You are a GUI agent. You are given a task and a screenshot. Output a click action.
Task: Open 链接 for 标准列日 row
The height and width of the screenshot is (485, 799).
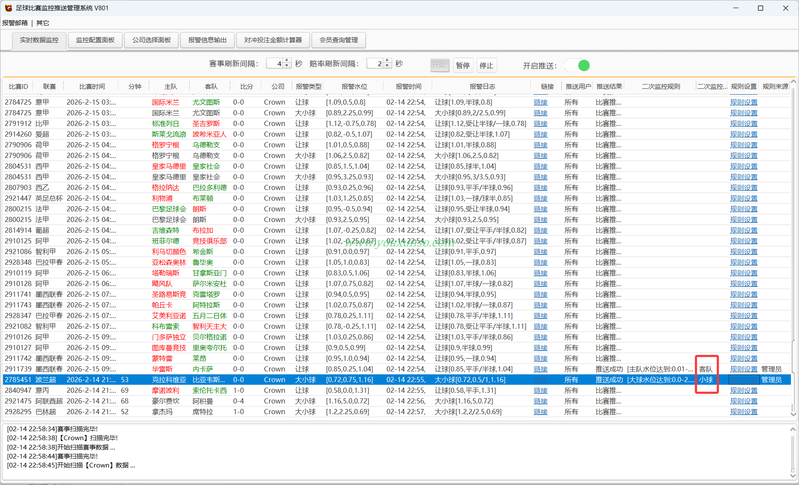541,124
